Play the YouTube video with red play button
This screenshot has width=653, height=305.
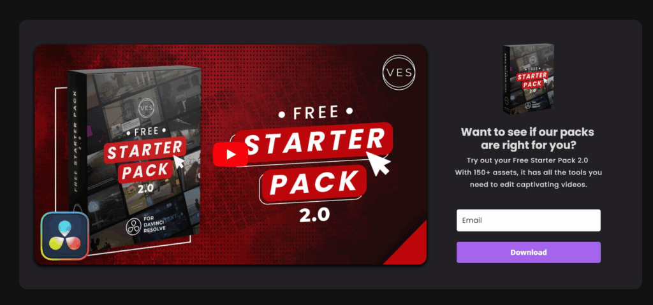230,154
